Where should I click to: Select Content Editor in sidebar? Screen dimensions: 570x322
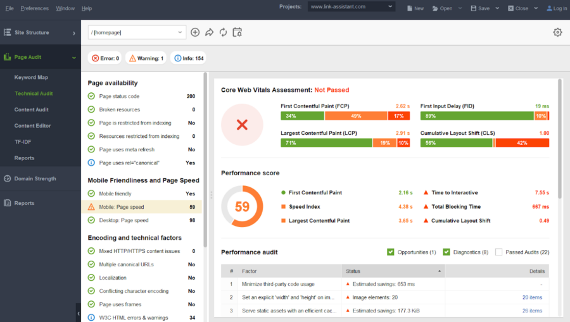pos(32,126)
